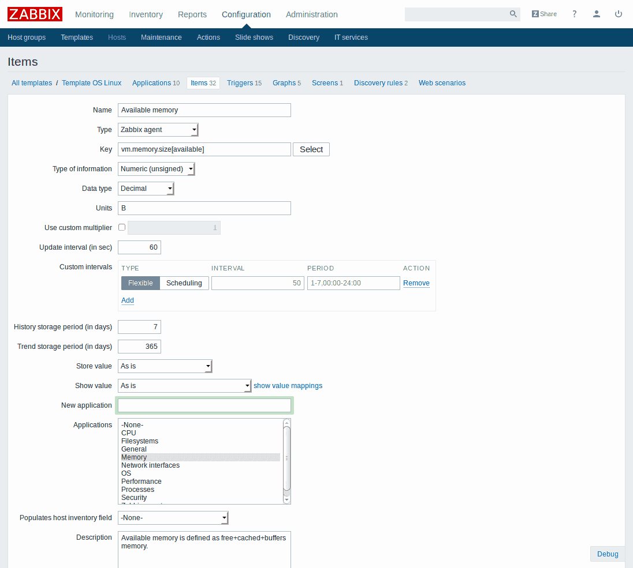
Task: Click the show value mappings link
Action: (x=288, y=386)
